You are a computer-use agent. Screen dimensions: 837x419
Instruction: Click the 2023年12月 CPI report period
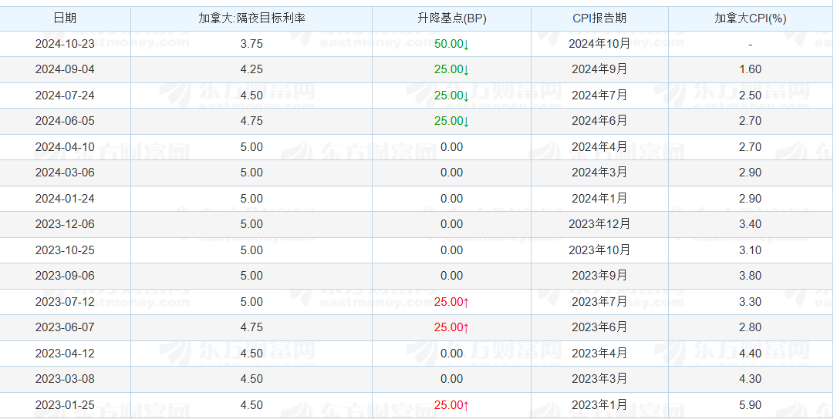tap(599, 224)
